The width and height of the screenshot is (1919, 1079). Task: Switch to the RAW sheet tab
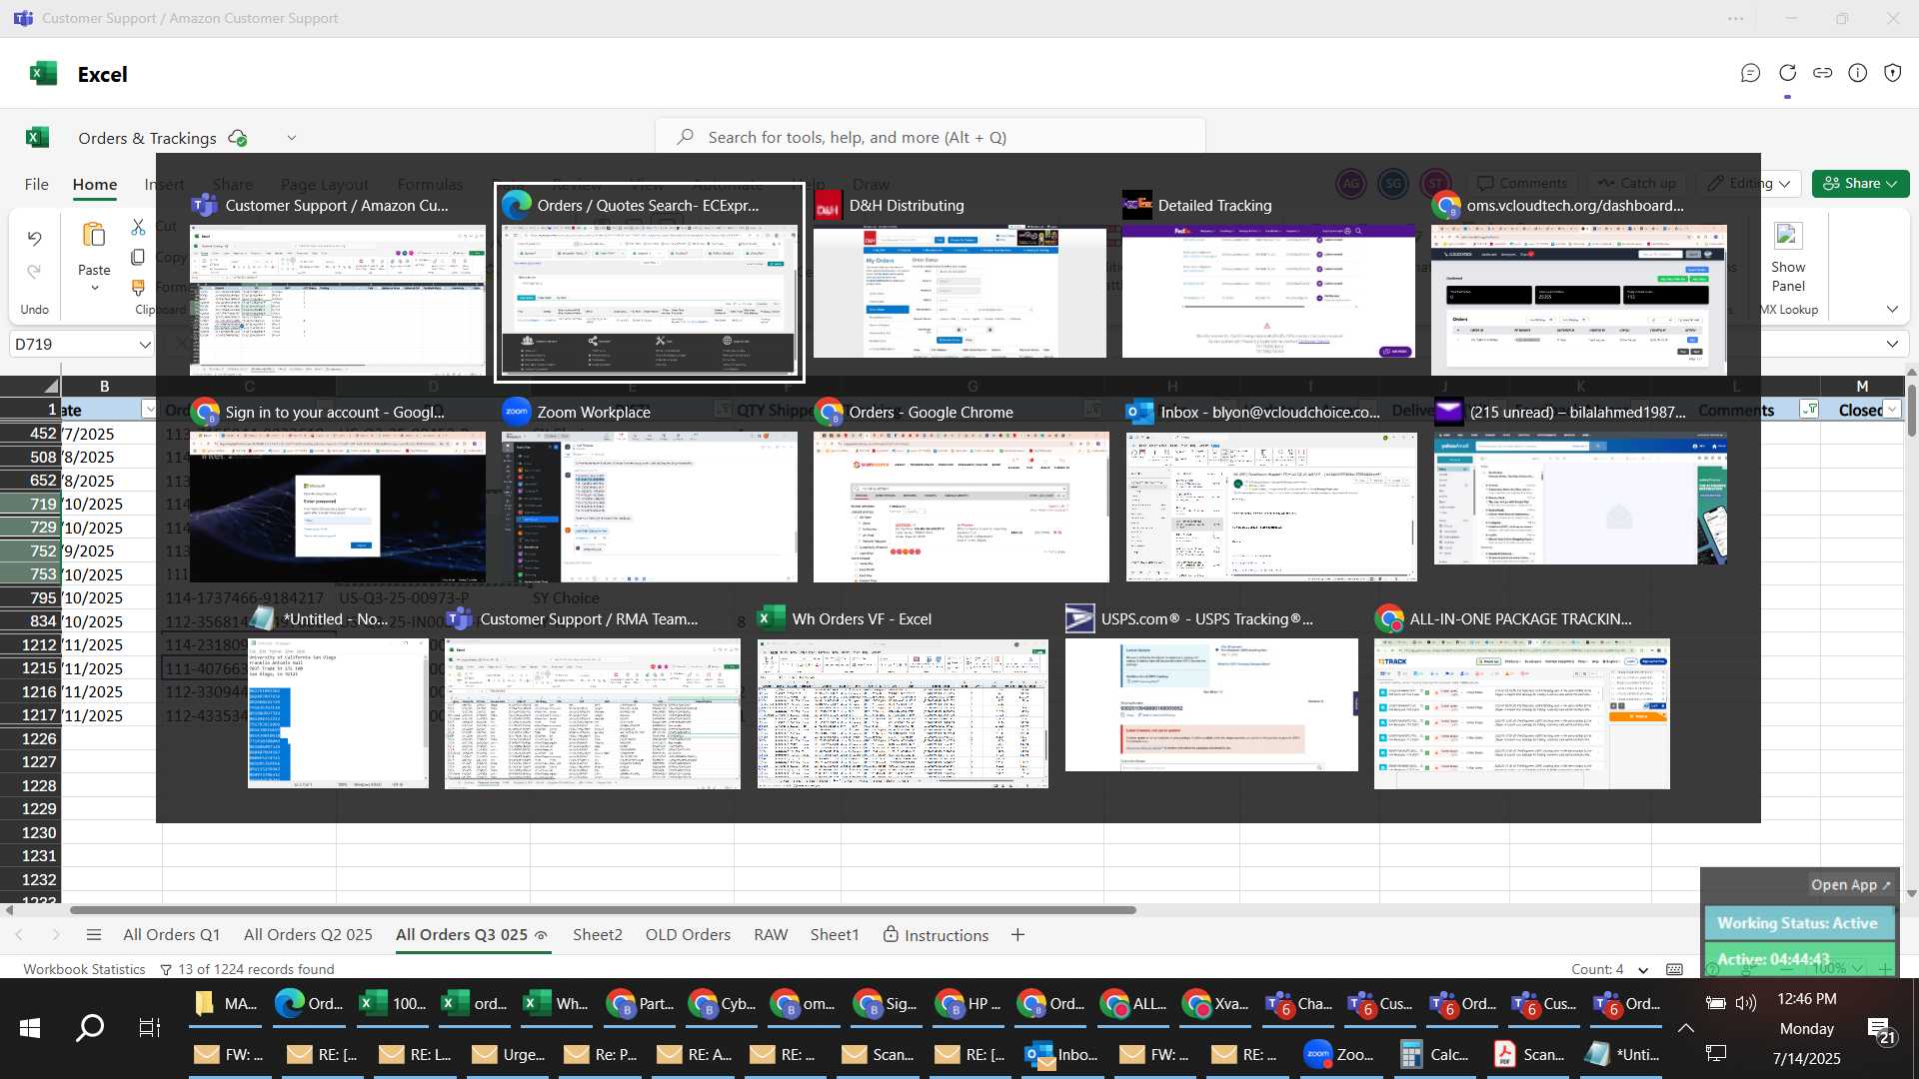tap(771, 935)
